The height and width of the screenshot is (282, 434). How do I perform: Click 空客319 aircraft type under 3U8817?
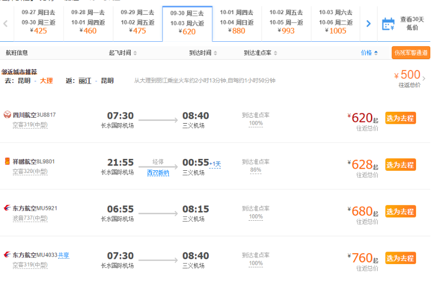click(x=30, y=125)
